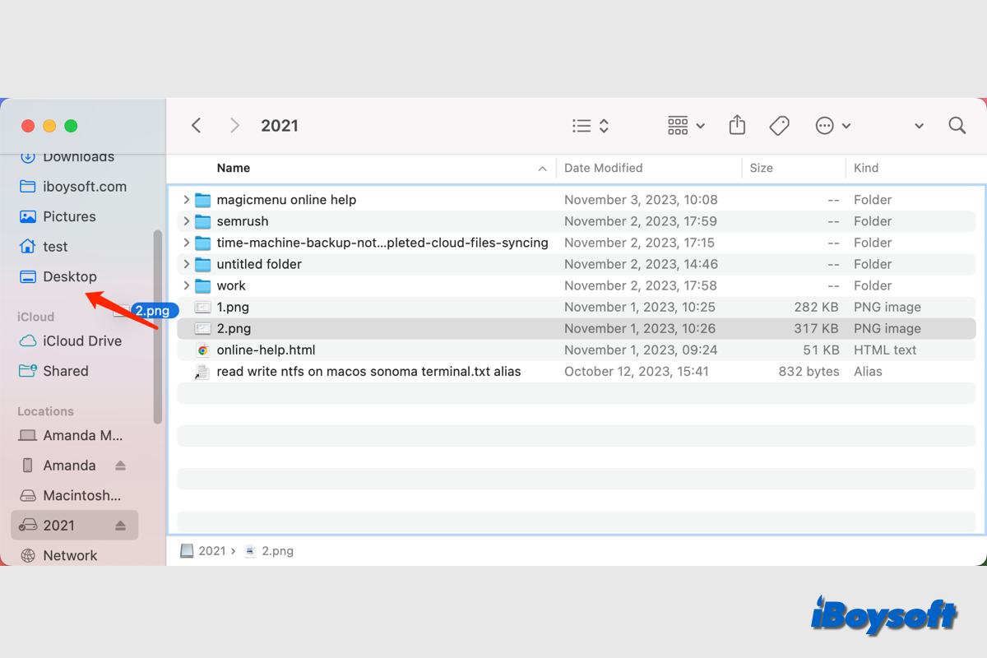Open Search with the magnifying glass icon

[957, 125]
